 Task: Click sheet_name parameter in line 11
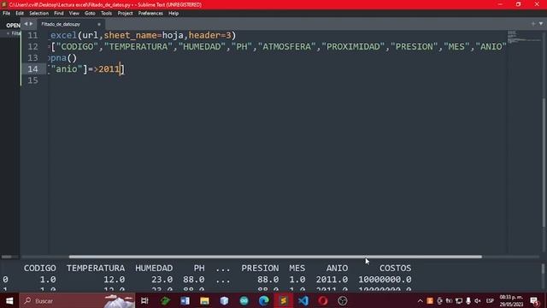pyautogui.click(x=131, y=35)
